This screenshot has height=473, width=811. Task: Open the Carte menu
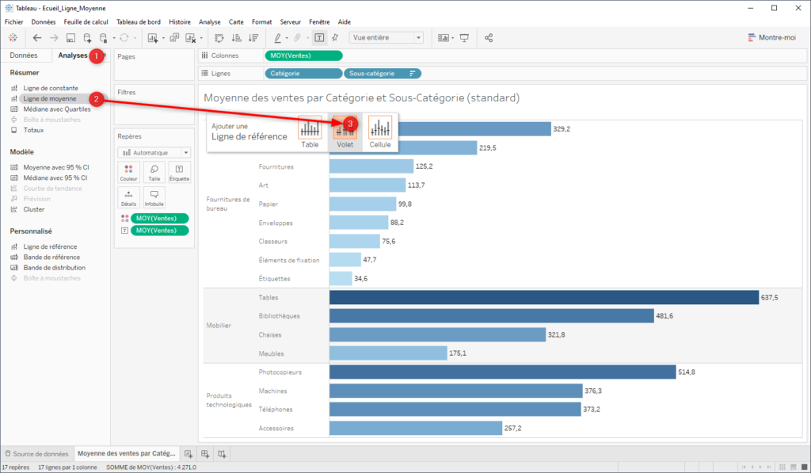pyautogui.click(x=236, y=21)
